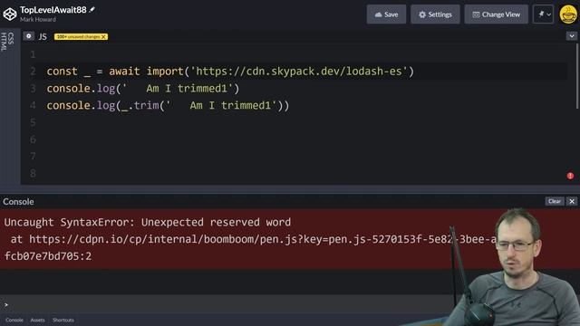Click the editor vertical scrollbar
The width and height of the screenshot is (580, 326).
577,77
